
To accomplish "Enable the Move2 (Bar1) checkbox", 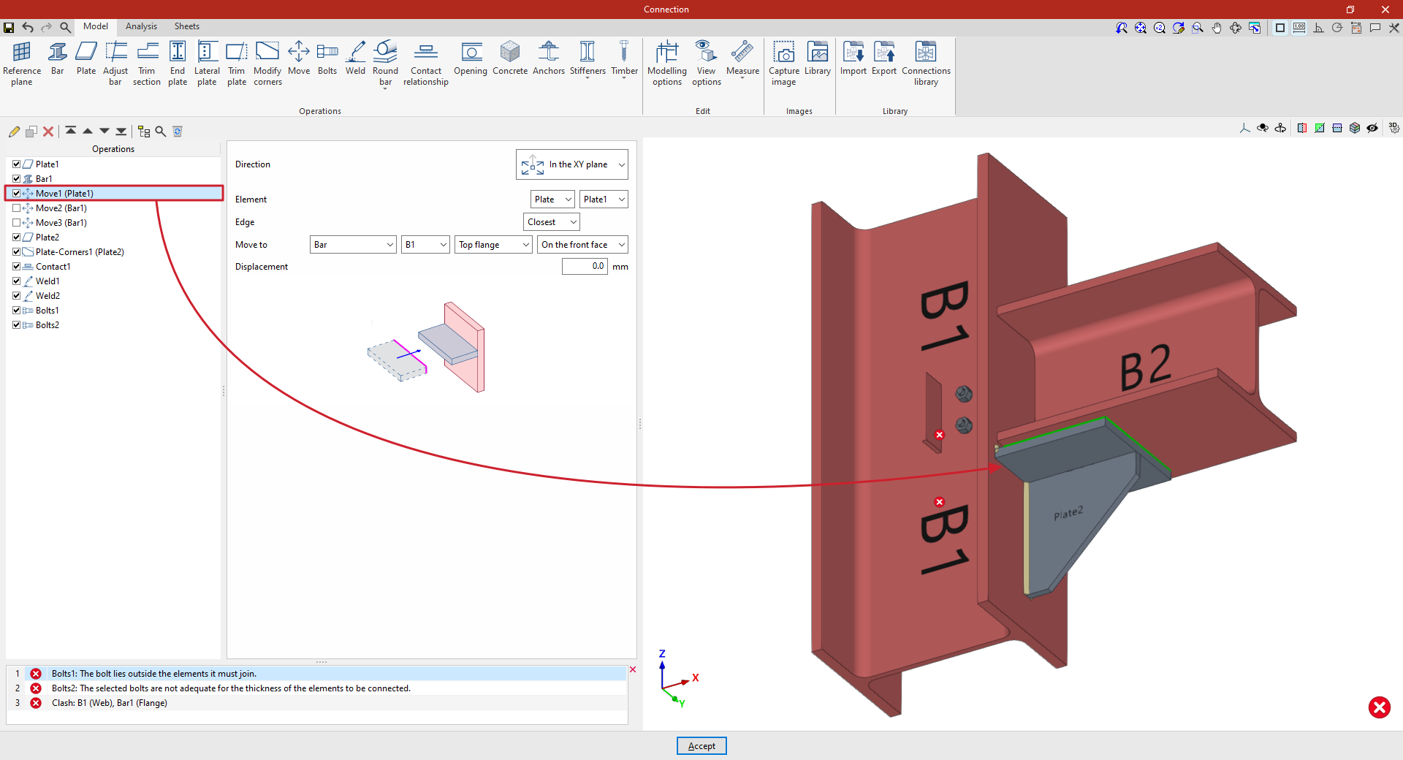I will 17,208.
